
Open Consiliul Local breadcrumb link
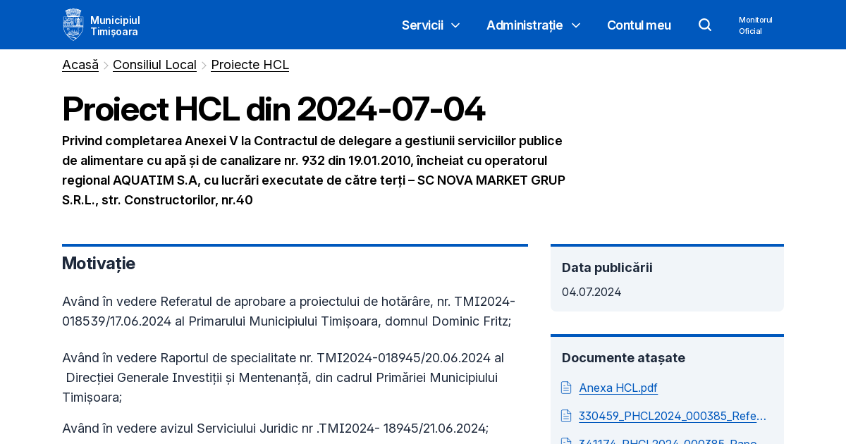pos(154,65)
